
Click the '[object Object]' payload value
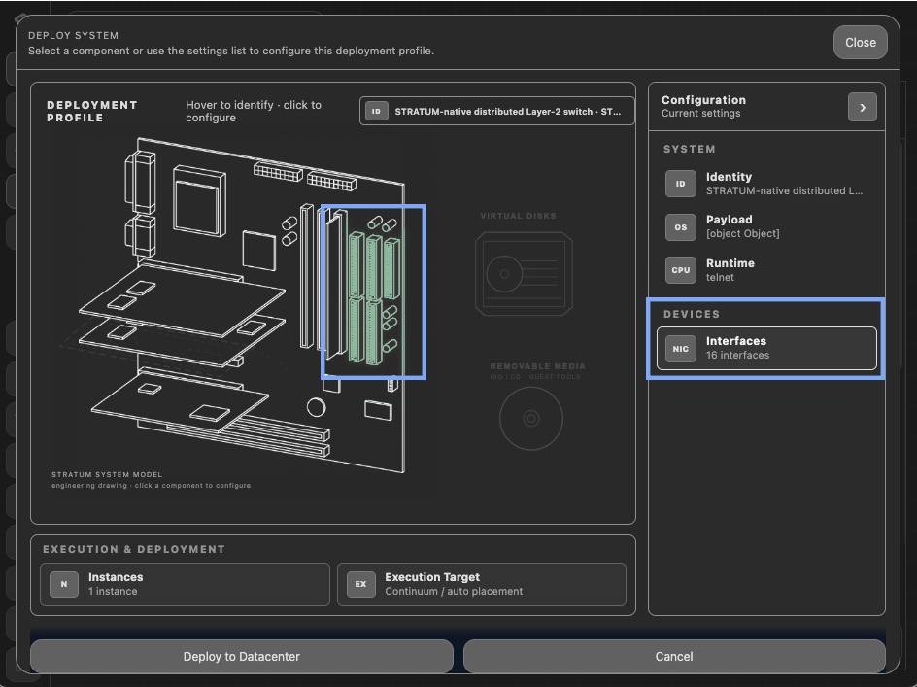point(743,233)
